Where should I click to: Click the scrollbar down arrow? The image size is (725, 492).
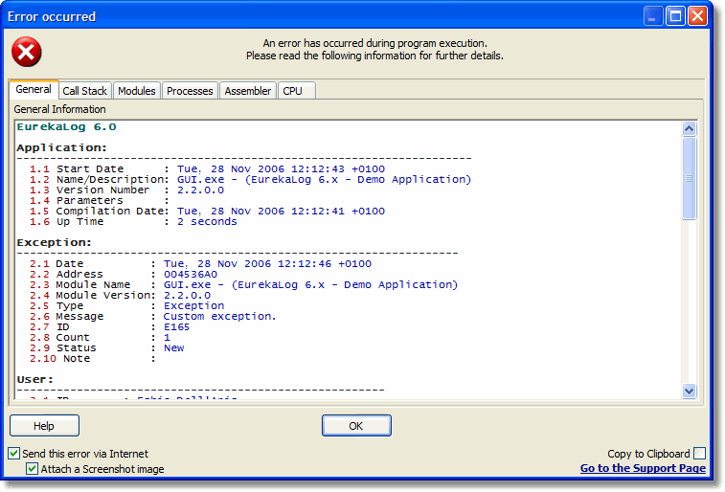click(689, 391)
